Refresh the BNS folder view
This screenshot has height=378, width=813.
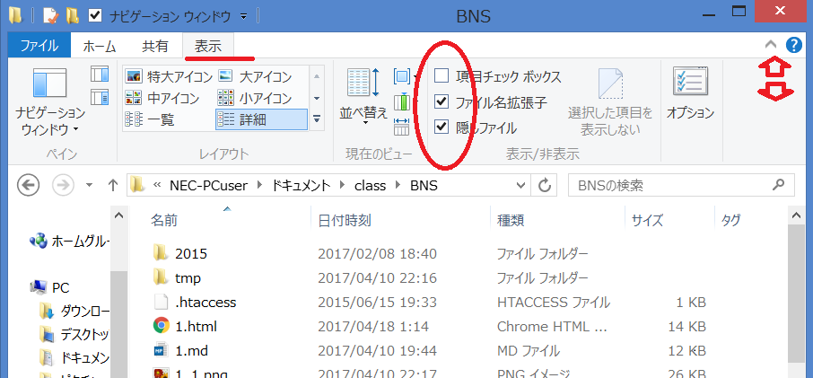[x=545, y=185]
